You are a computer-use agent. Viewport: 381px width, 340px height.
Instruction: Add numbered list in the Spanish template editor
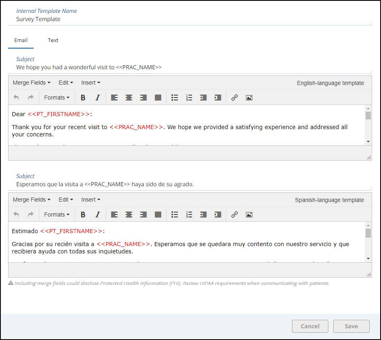189,215
